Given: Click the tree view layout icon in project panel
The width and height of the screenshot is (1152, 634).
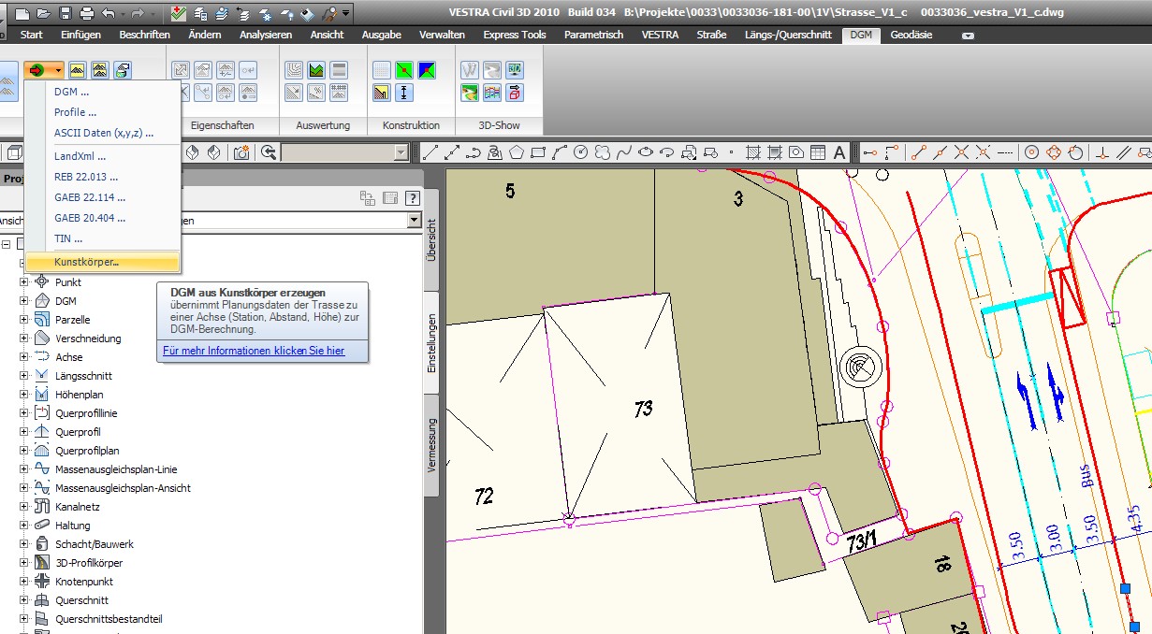Looking at the screenshot, I should tap(368, 197).
